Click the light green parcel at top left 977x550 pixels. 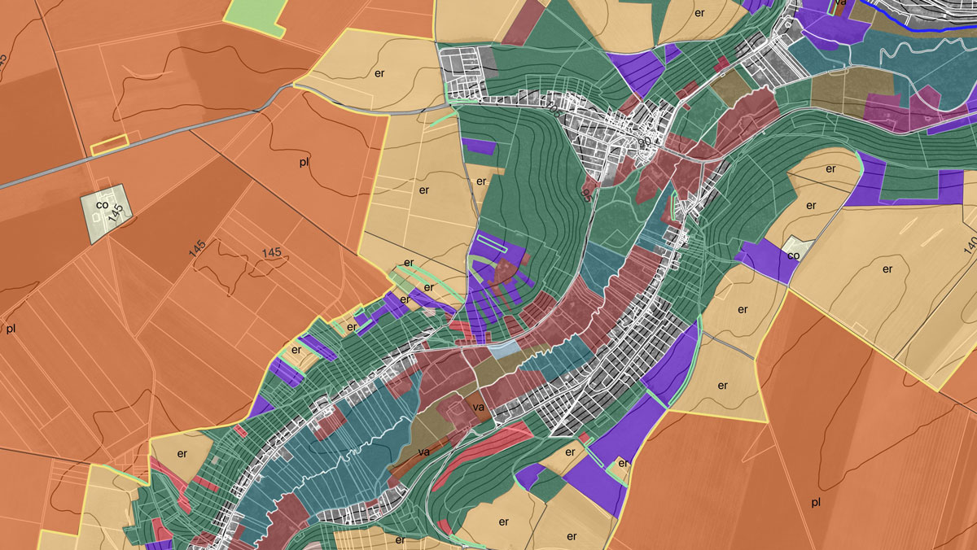pos(256,16)
